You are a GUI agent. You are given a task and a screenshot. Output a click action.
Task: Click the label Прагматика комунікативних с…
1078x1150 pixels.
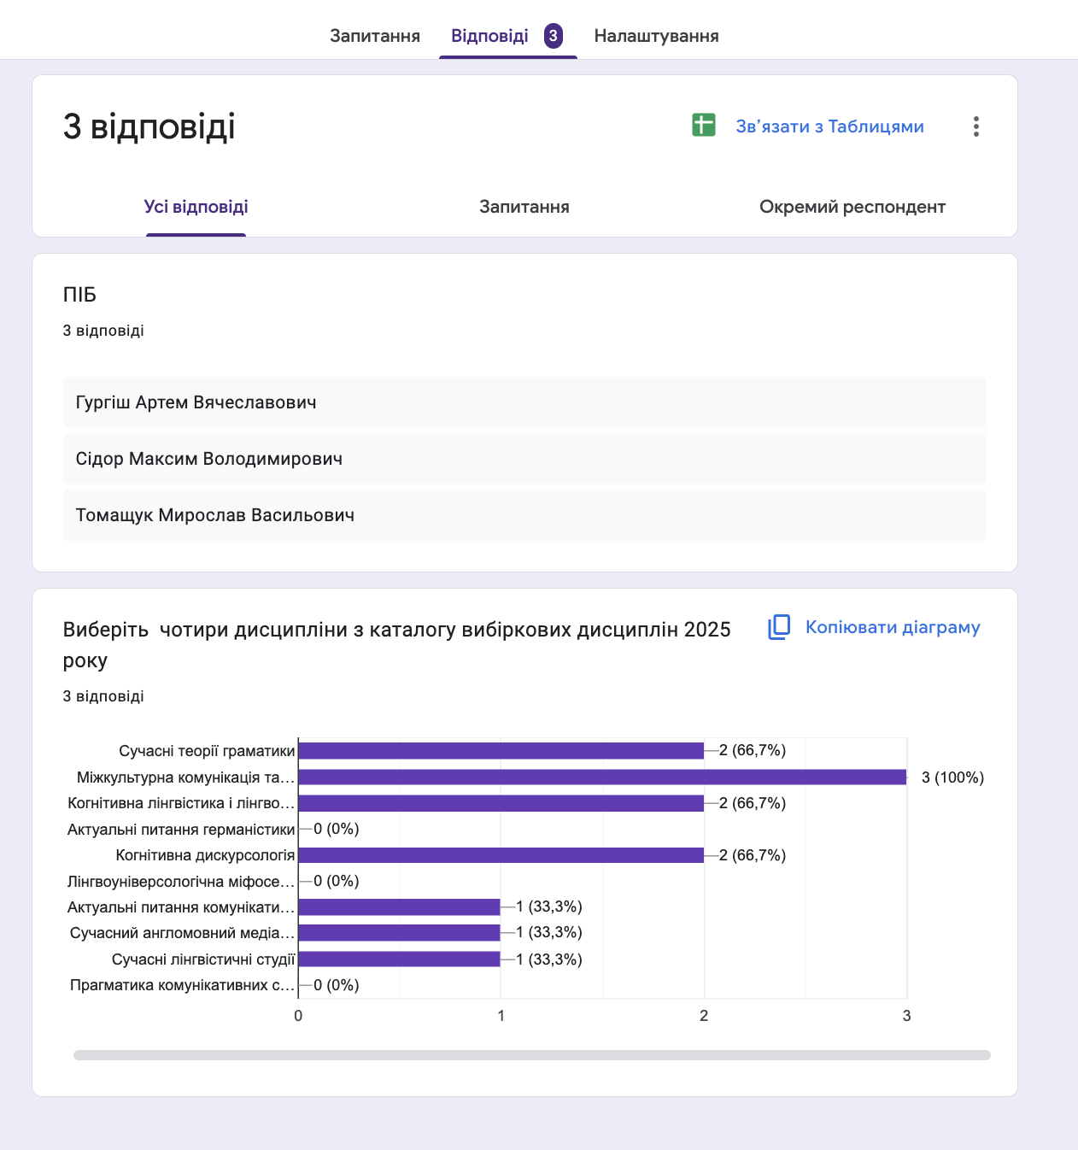click(182, 985)
